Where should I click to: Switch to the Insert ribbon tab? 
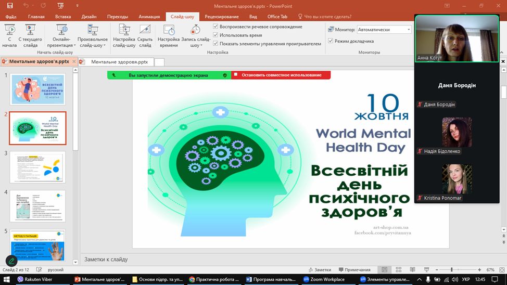[63, 17]
